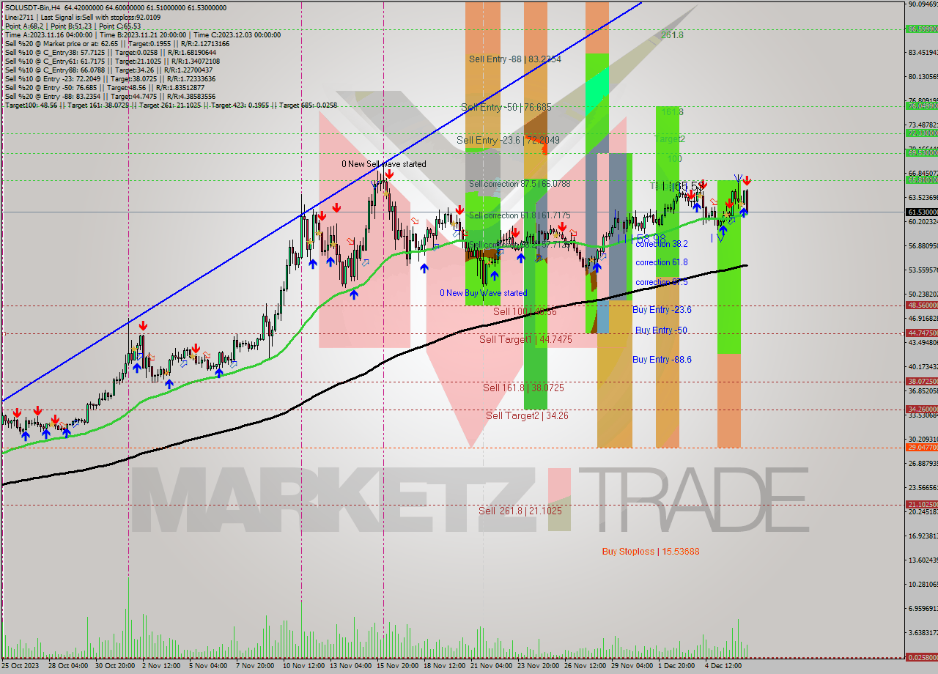The height and width of the screenshot is (674, 938).
Task: Click the '1 Dec 20:00' time axis label
Action: (x=676, y=666)
